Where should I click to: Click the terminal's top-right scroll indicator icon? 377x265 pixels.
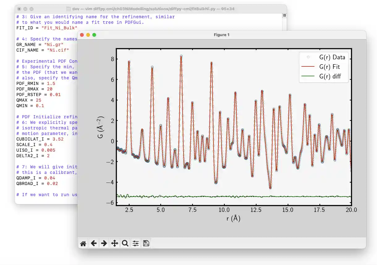pyautogui.click(x=284, y=15)
